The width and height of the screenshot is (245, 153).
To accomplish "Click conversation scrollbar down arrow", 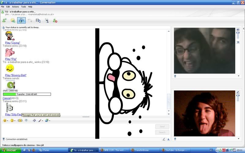I will pos(169,111).
